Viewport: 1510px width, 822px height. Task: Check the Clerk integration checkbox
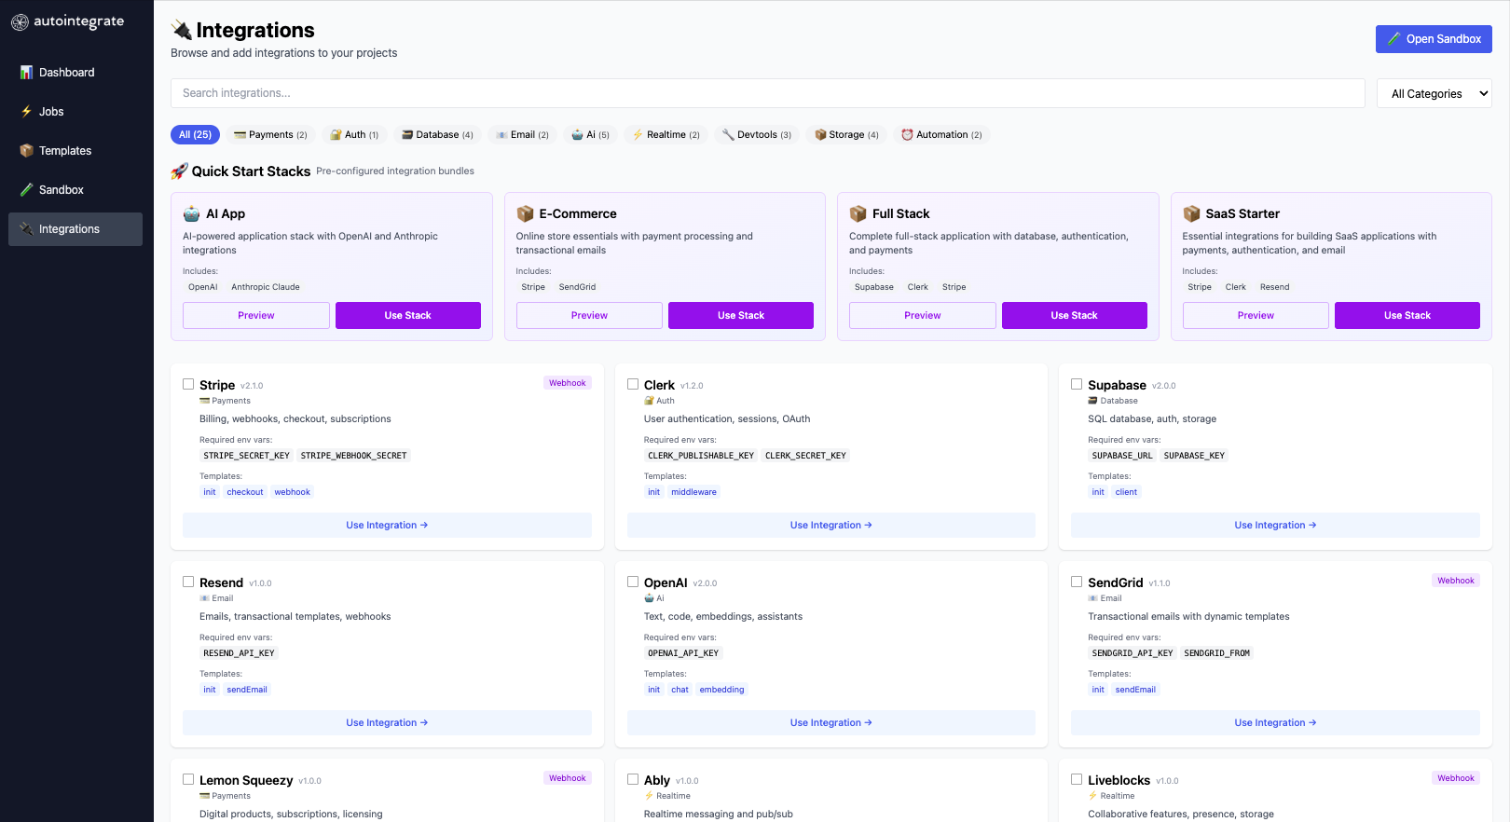click(x=633, y=384)
